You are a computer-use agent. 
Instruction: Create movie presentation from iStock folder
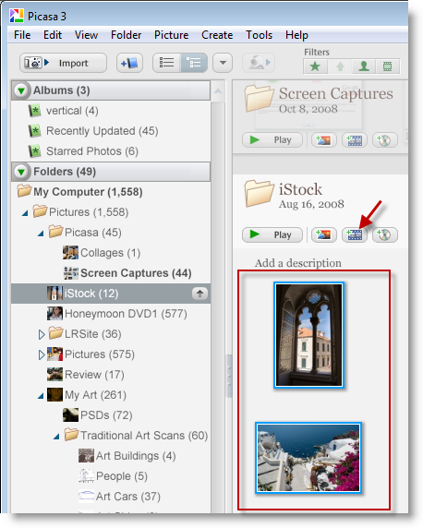tap(355, 234)
